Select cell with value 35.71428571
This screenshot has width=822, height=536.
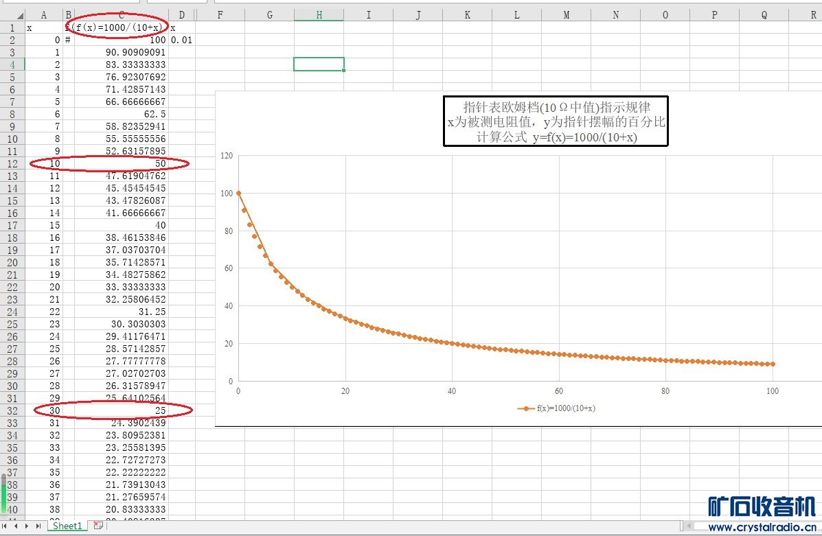[121, 262]
